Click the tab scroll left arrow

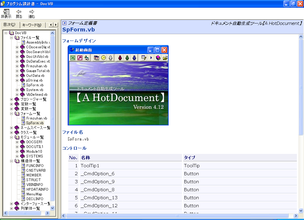pyautogui.click(x=51, y=25)
